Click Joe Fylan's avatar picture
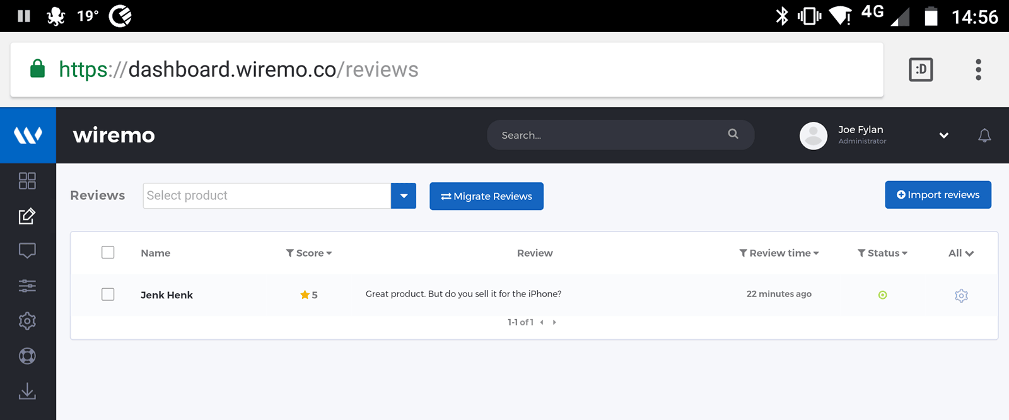 coord(814,136)
